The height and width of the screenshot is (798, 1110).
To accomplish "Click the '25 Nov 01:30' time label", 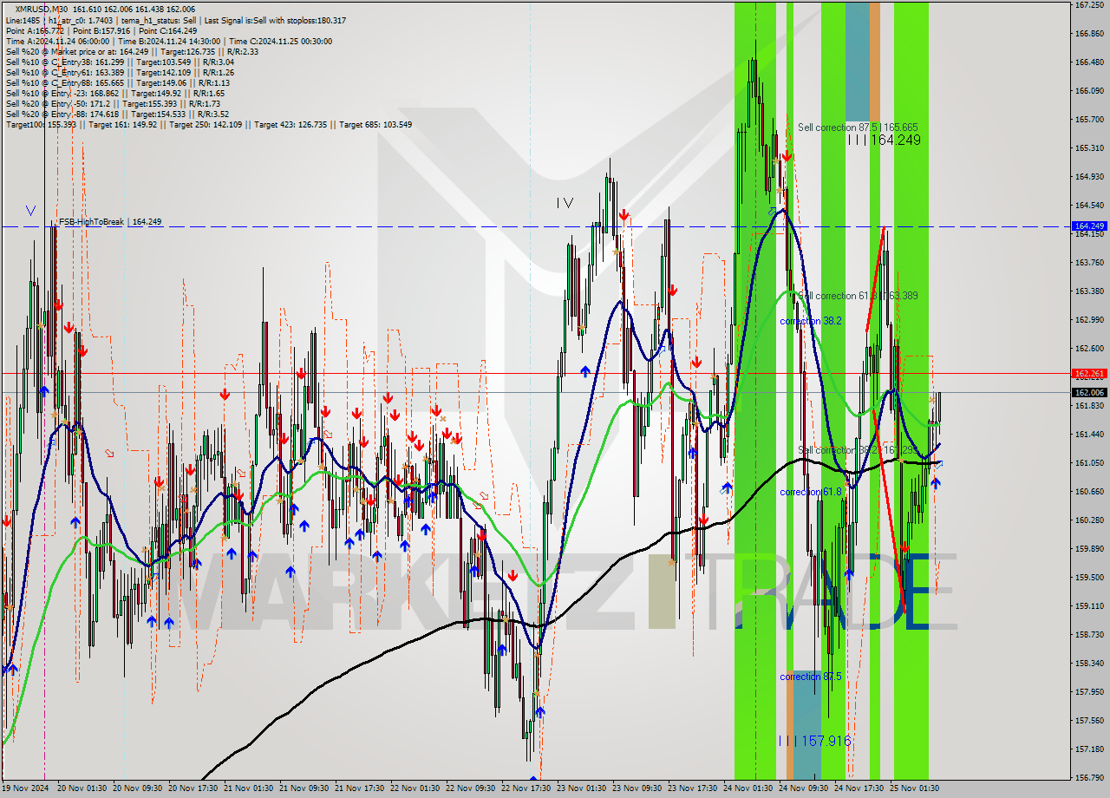I will point(915,788).
